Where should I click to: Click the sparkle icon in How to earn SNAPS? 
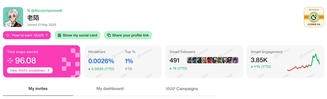point(8,35)
